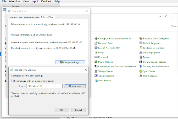178x119 pixels.
Task: Click the Sync Center icon
Action: [141, 71]
